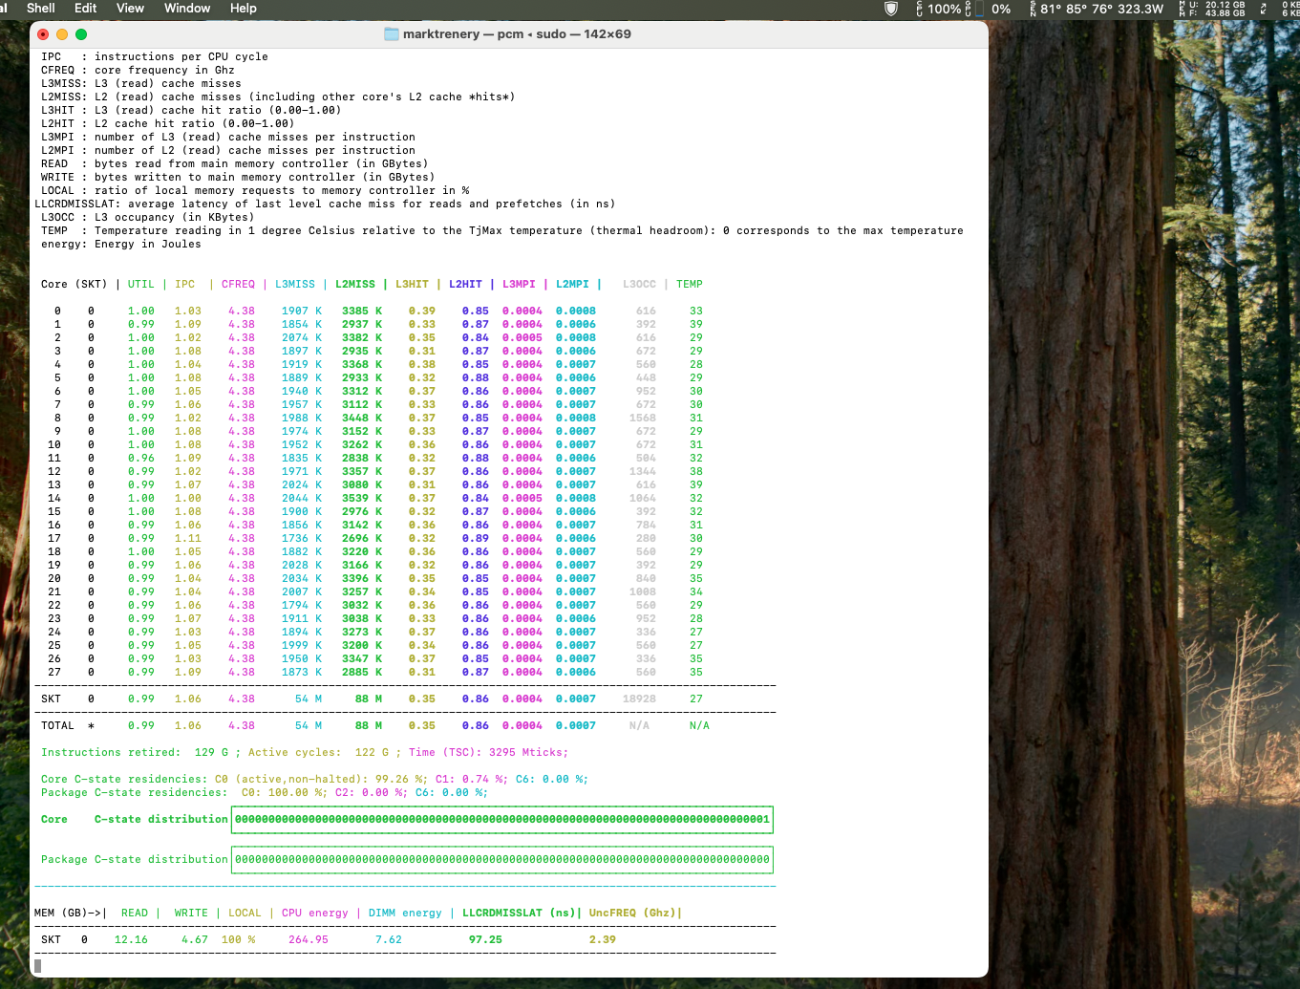Toggle full screen with the green traffic light
This screenshot has height=989, width=1300.
point(81,32)
